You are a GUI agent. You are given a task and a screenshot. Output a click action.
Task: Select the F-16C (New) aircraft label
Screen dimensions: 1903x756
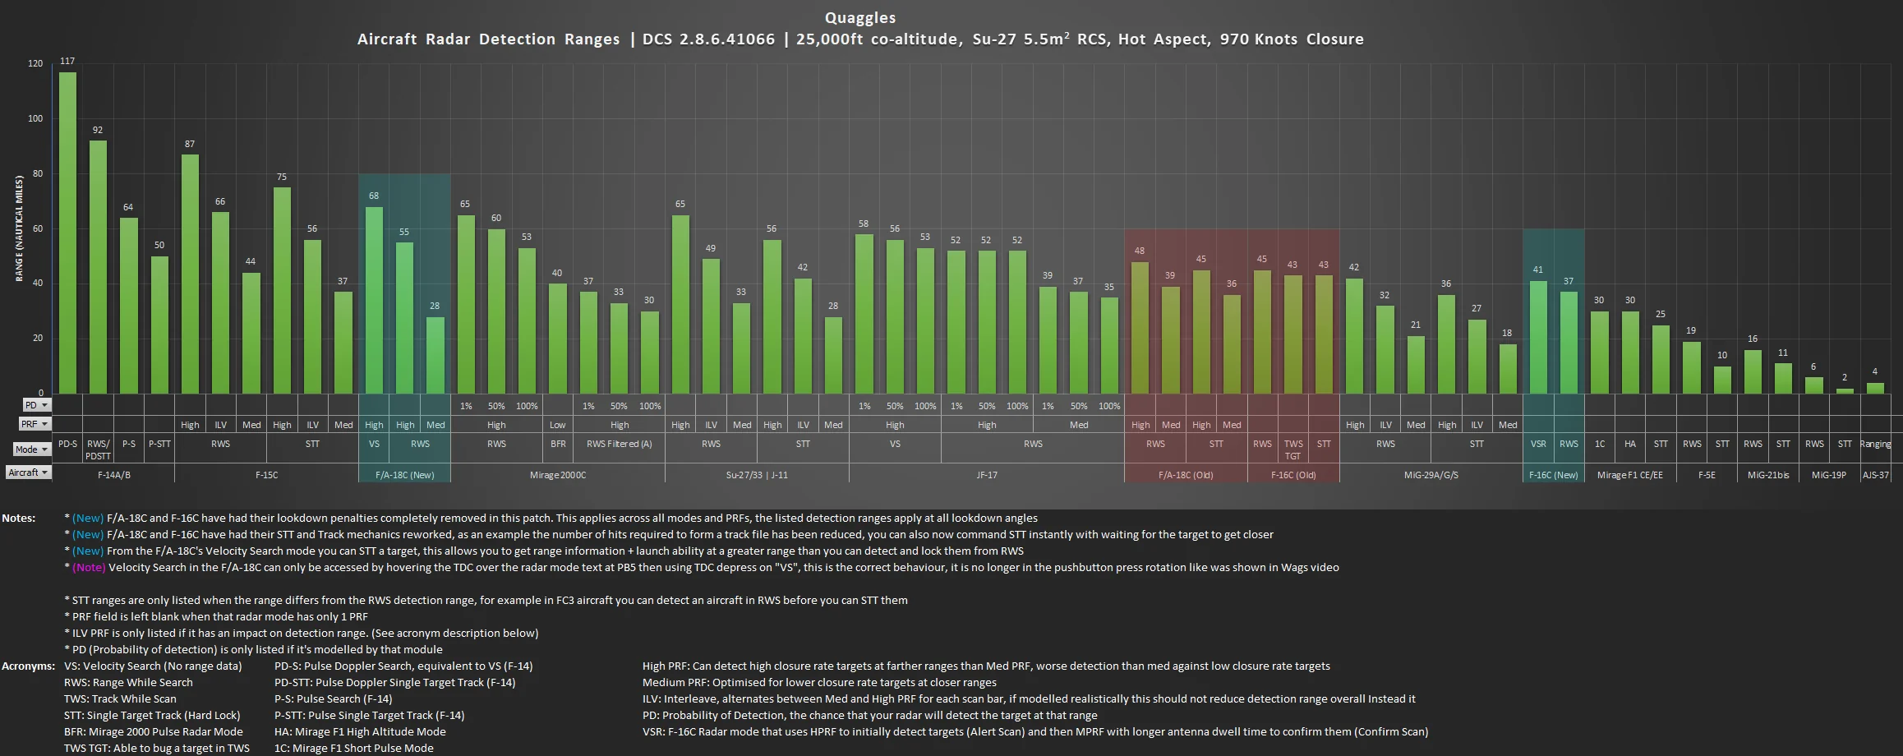click(x=1553, y=475)
